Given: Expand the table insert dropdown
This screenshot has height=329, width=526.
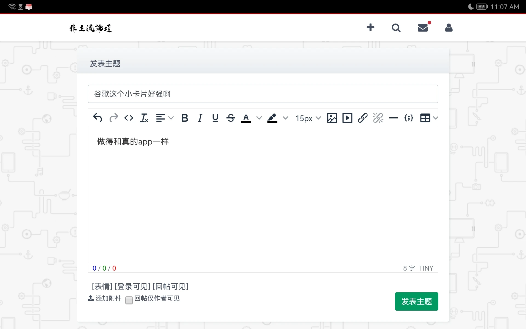Looking at the screenshot, I should point(435,118).
